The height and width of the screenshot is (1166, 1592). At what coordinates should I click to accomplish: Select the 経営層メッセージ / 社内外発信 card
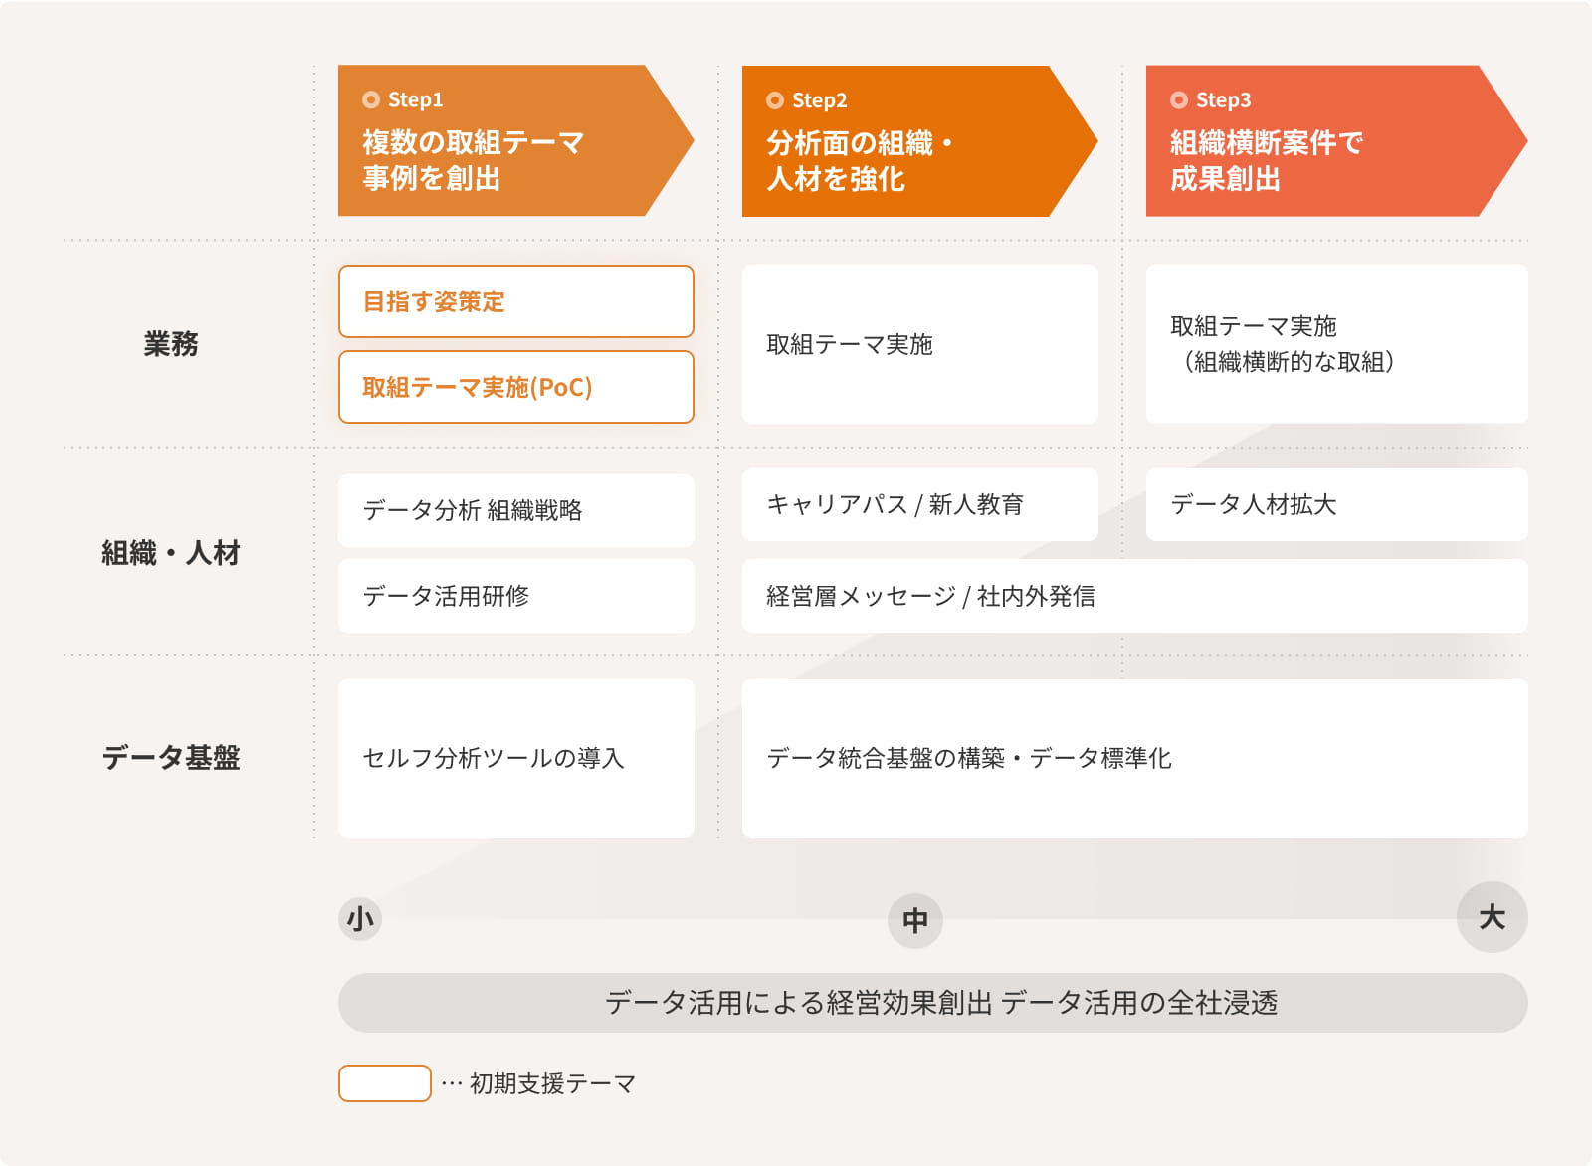1135,596
